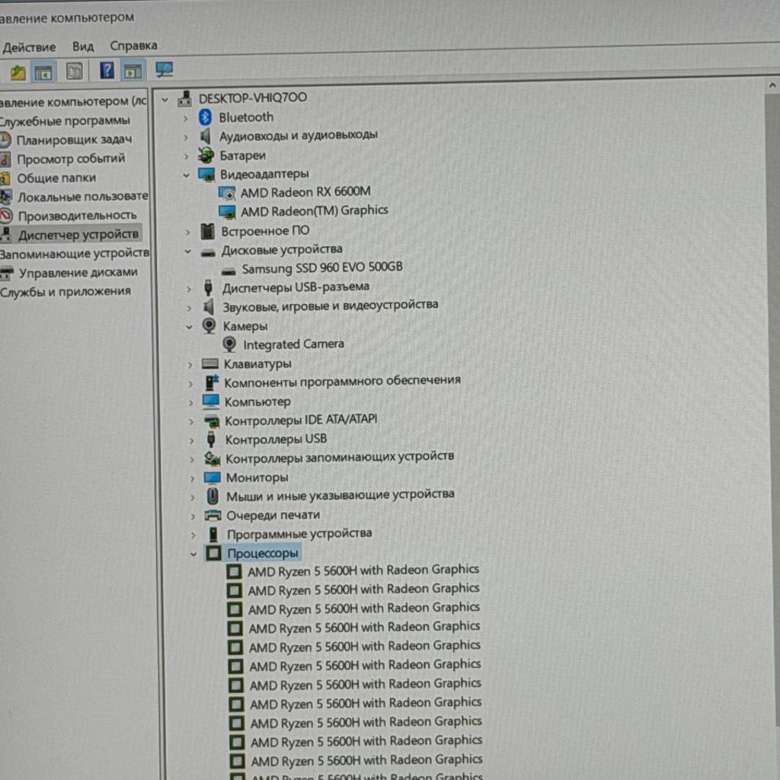This screenshot has height=780, width=780.
Task: Click the Samsung SSD 960 EVO drive icon
Action: (229, 271)
